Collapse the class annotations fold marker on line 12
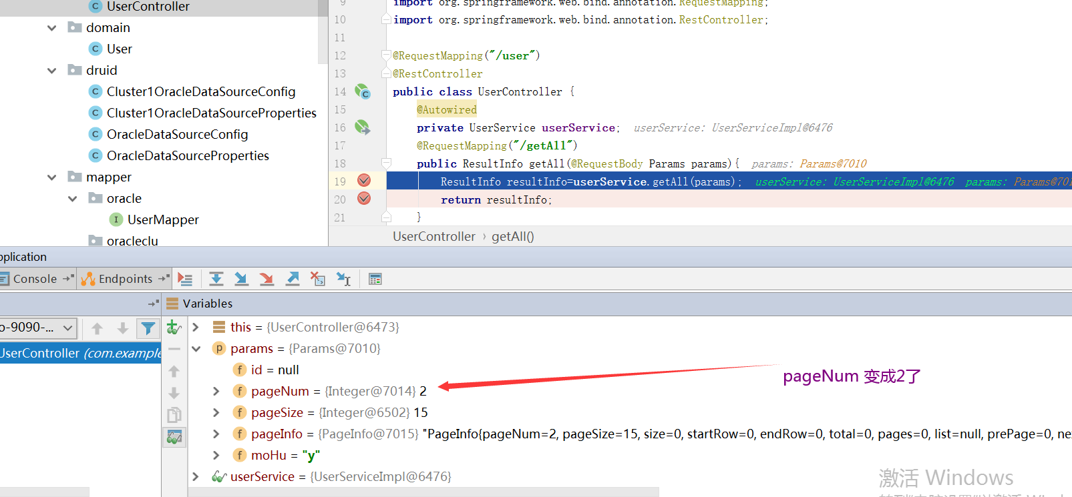This screenshot has height=497, width=1072. [385, 55]
